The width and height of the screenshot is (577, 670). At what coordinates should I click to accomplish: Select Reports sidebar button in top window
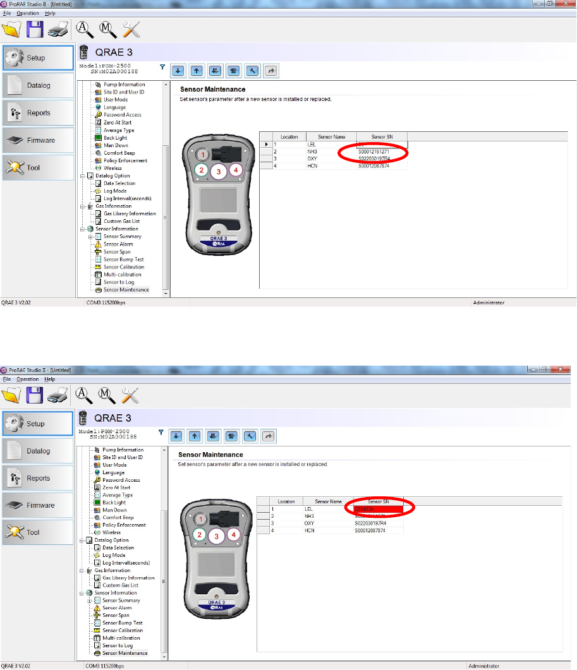[38, 113]
